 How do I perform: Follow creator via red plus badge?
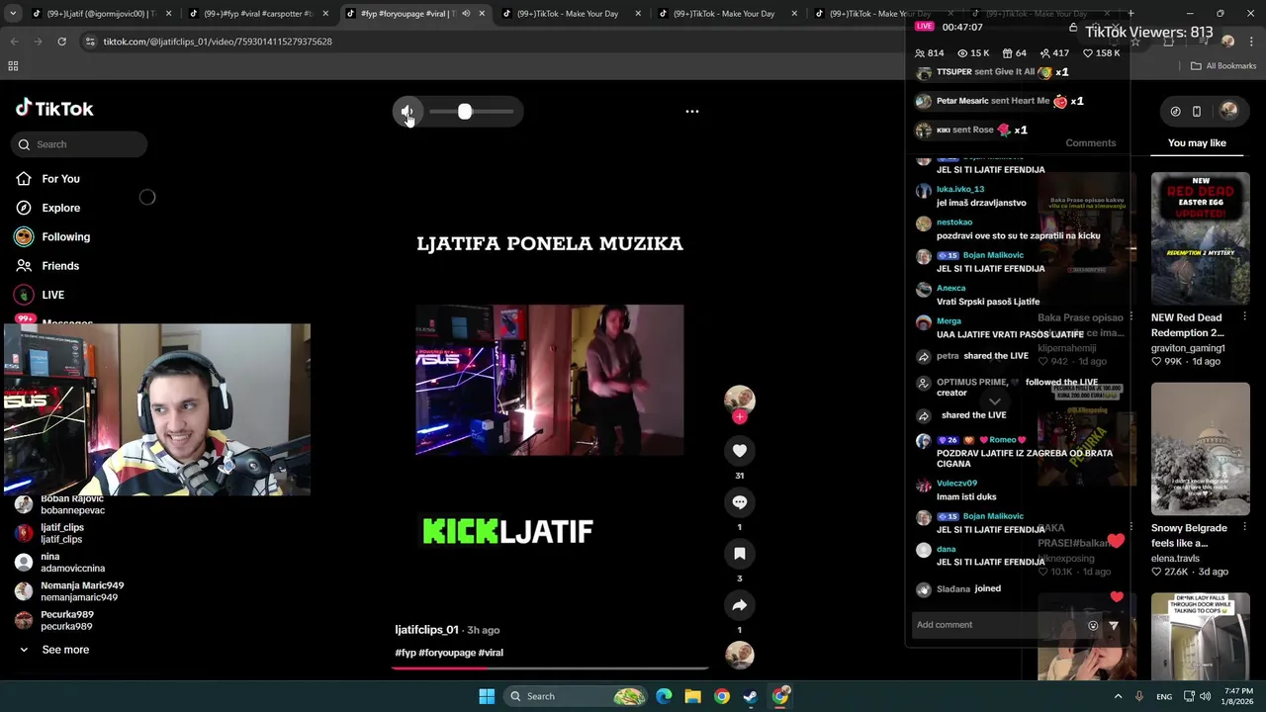pyautogui.click(x=739, y=416)
